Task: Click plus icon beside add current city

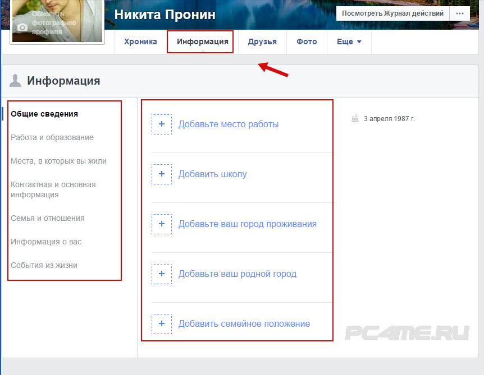Action: coord(162,224)
